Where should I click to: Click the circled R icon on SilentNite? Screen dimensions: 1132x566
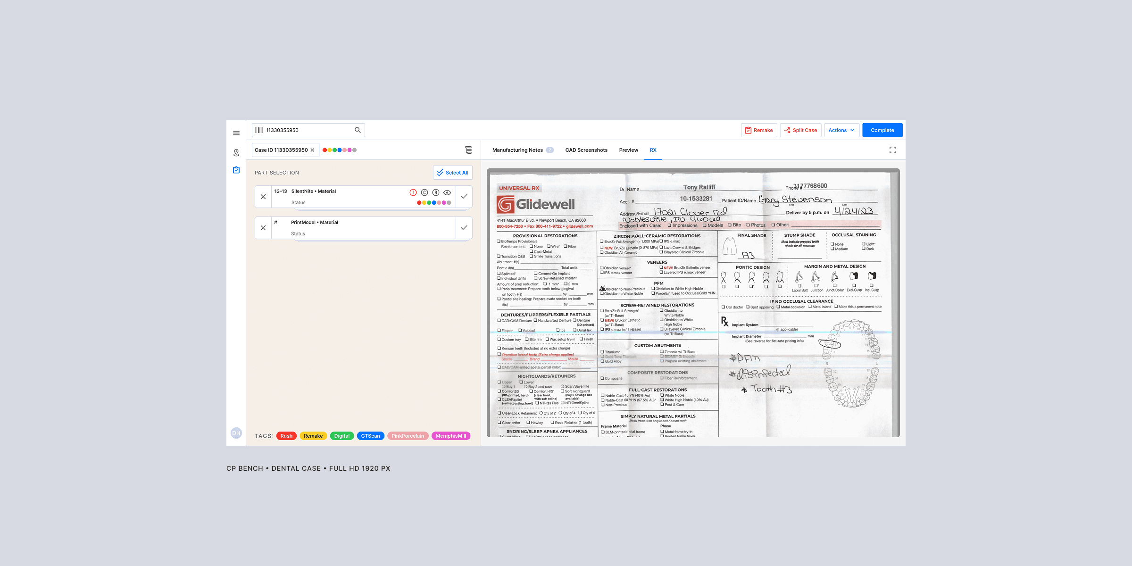(436, 192)
